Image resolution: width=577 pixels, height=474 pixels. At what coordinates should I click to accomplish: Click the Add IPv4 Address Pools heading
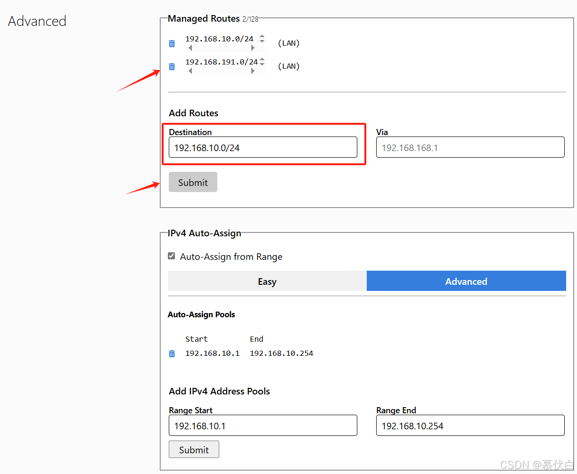coord(219,391)
